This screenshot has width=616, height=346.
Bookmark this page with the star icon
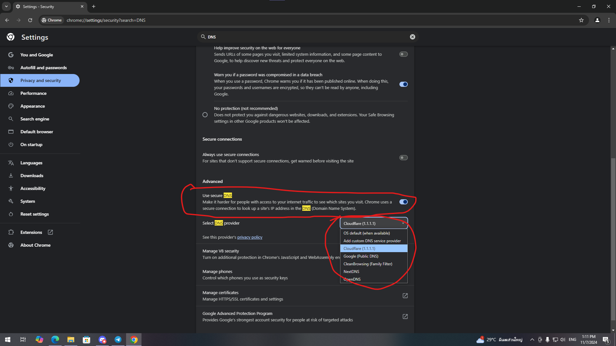click(x=581, y=20)
